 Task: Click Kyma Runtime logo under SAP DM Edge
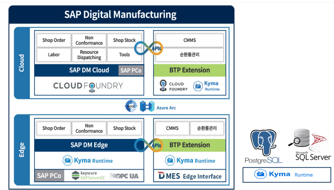87,160
